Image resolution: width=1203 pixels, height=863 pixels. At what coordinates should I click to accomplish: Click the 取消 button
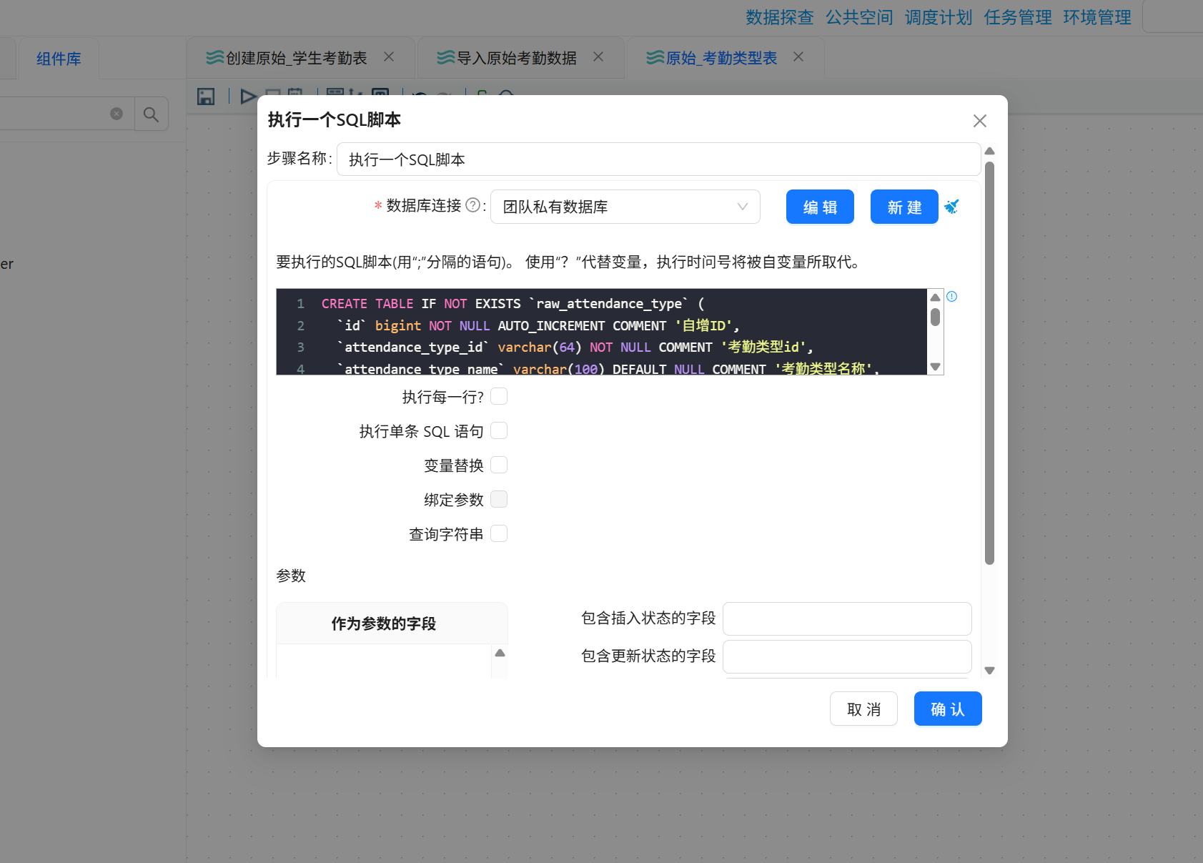(x=863, y=709)
